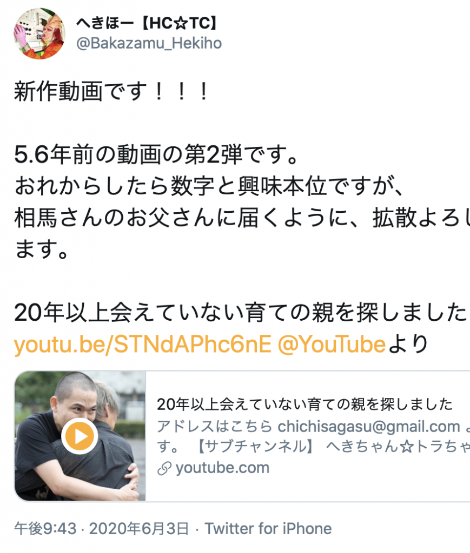Click the 2020年6月3日 date
This screenshot has height=553, width=470.
click(x=139, y=529)
